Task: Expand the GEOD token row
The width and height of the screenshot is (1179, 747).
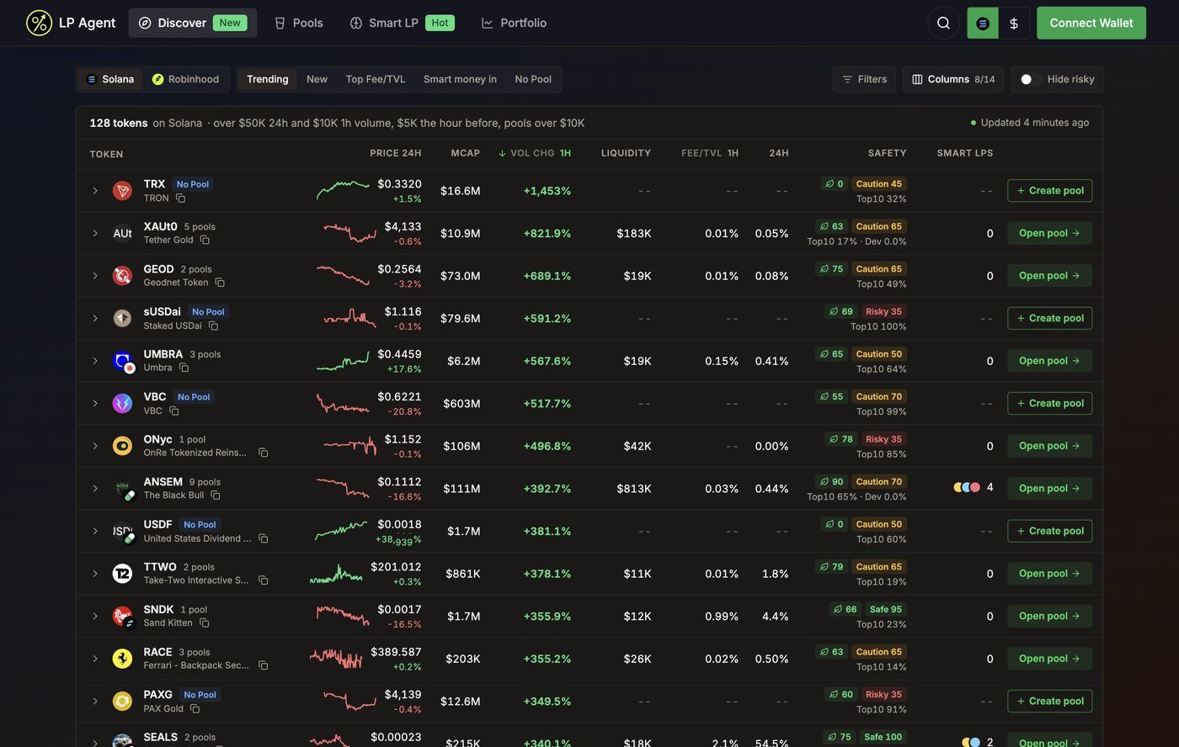Action: tap(95, 276)
